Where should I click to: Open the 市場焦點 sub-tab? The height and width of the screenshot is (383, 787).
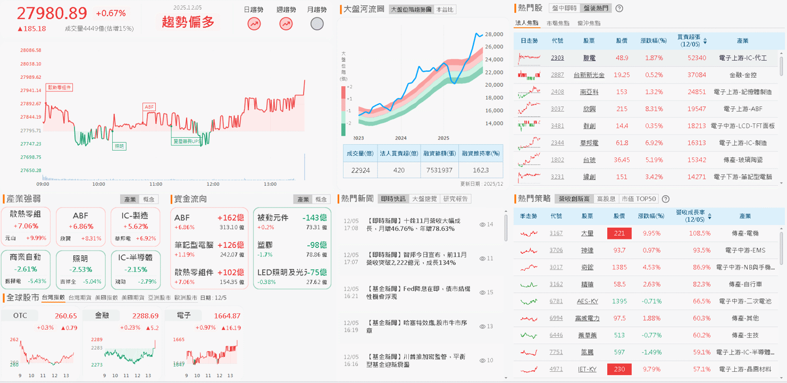tap(558, 23)
